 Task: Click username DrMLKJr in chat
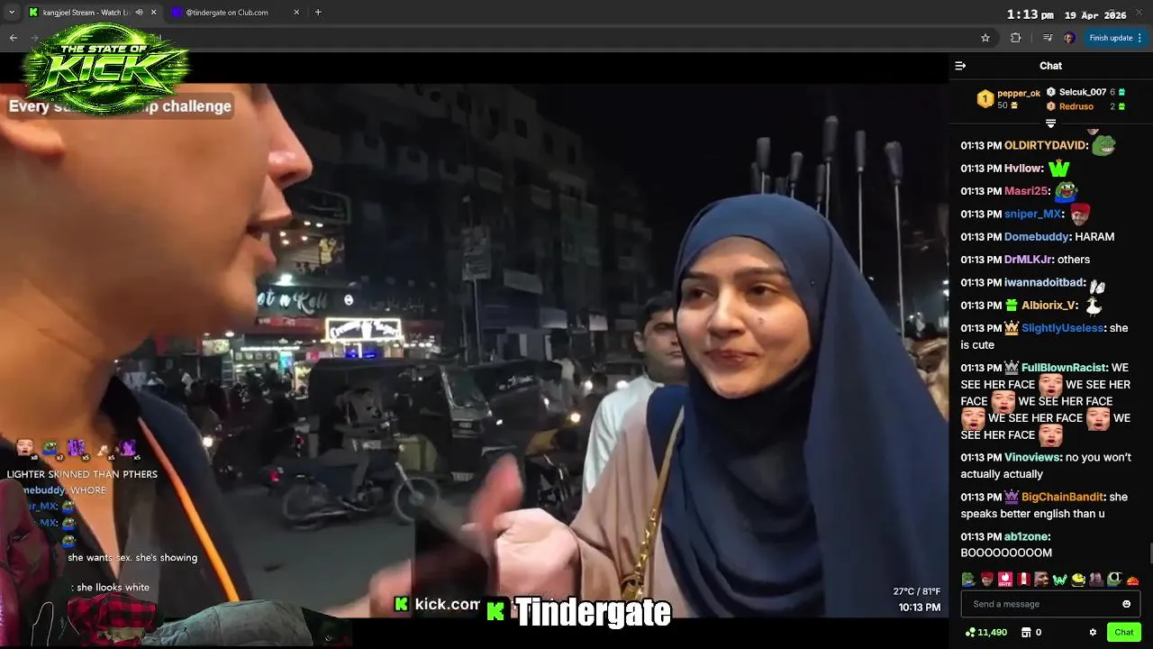coord(1028,260)
